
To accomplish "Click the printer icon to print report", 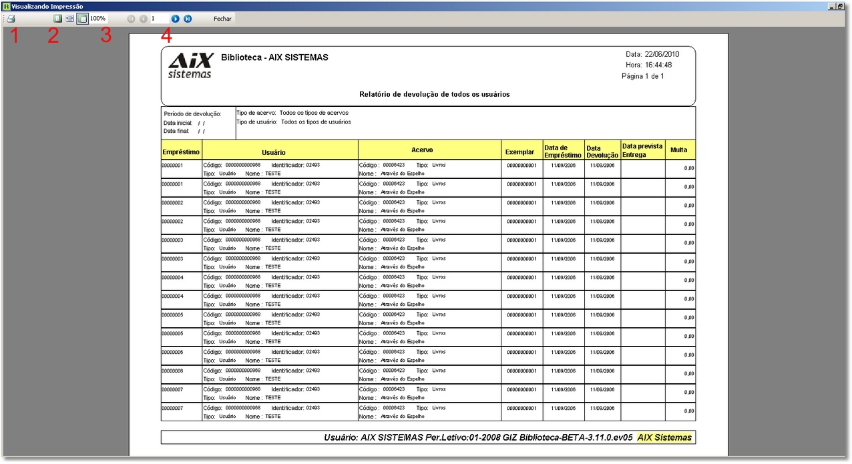I will (11, 19).
